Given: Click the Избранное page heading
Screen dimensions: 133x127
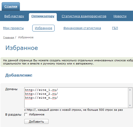Looking at the screenshot, I should 22,48.
